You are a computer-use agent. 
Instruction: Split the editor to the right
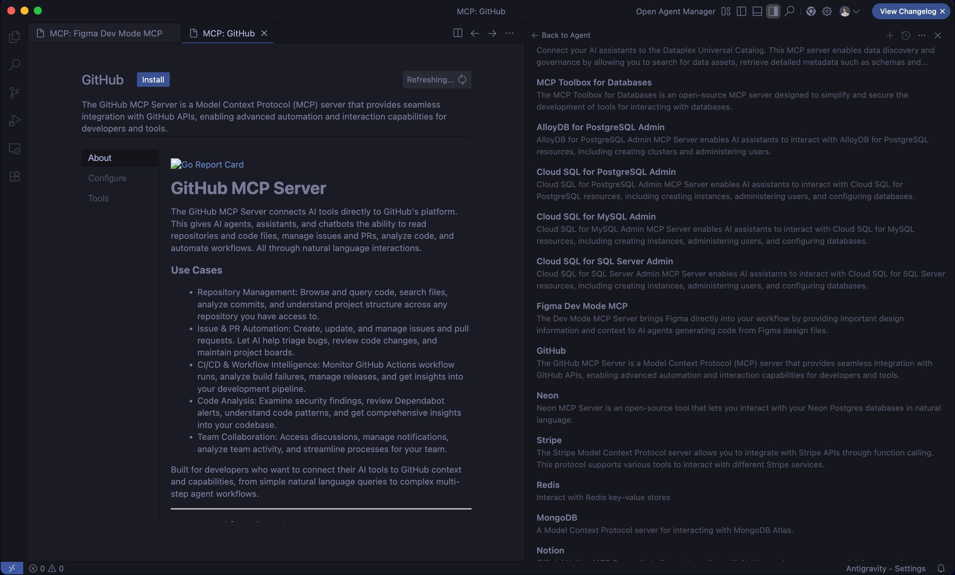pos(457,33)
